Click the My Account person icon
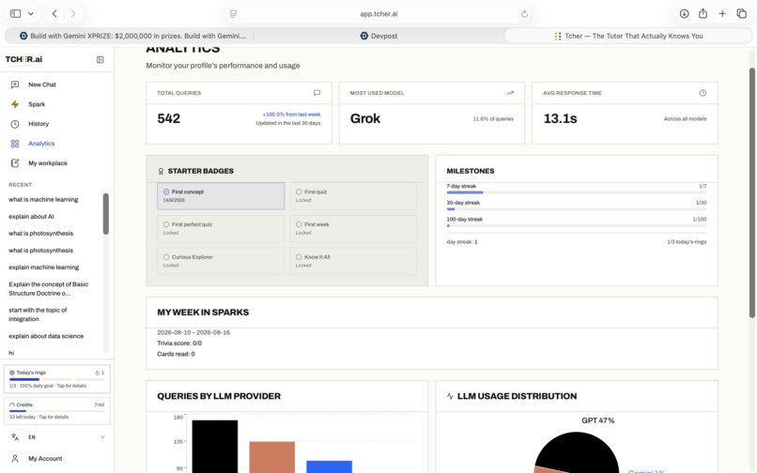Screen dimensions: 757x473 click(x=15, y=459)
